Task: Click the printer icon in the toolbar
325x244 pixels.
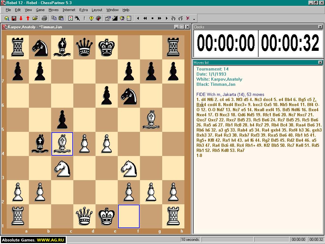Action: (x=44, y=18)
